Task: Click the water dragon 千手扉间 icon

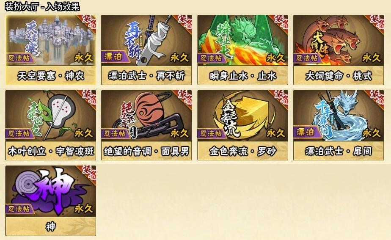Action: pyautogui.click(x=339, y=116)
